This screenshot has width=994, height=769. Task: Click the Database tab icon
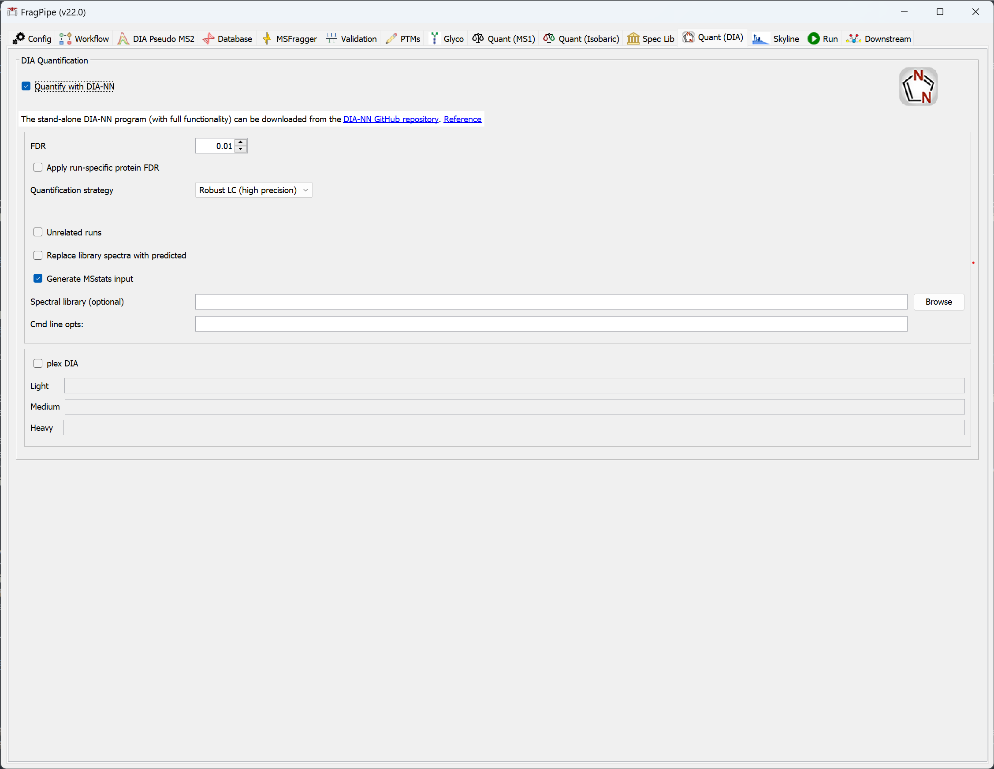click(208, 39)
